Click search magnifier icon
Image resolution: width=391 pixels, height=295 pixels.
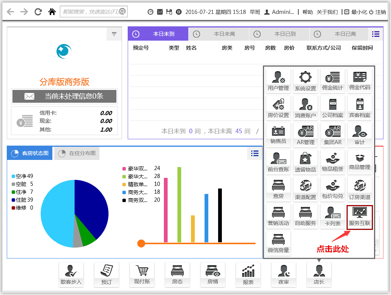[x=122, y=11]
